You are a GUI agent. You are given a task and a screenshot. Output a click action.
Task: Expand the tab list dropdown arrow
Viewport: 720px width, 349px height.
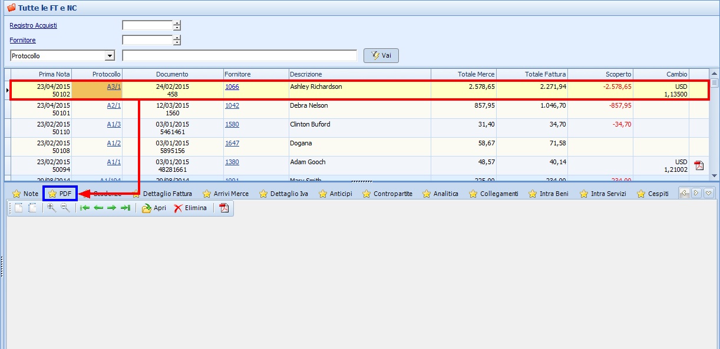tap(709, 193)
